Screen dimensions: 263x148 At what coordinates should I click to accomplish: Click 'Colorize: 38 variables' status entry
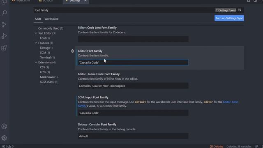coord(239,146)
